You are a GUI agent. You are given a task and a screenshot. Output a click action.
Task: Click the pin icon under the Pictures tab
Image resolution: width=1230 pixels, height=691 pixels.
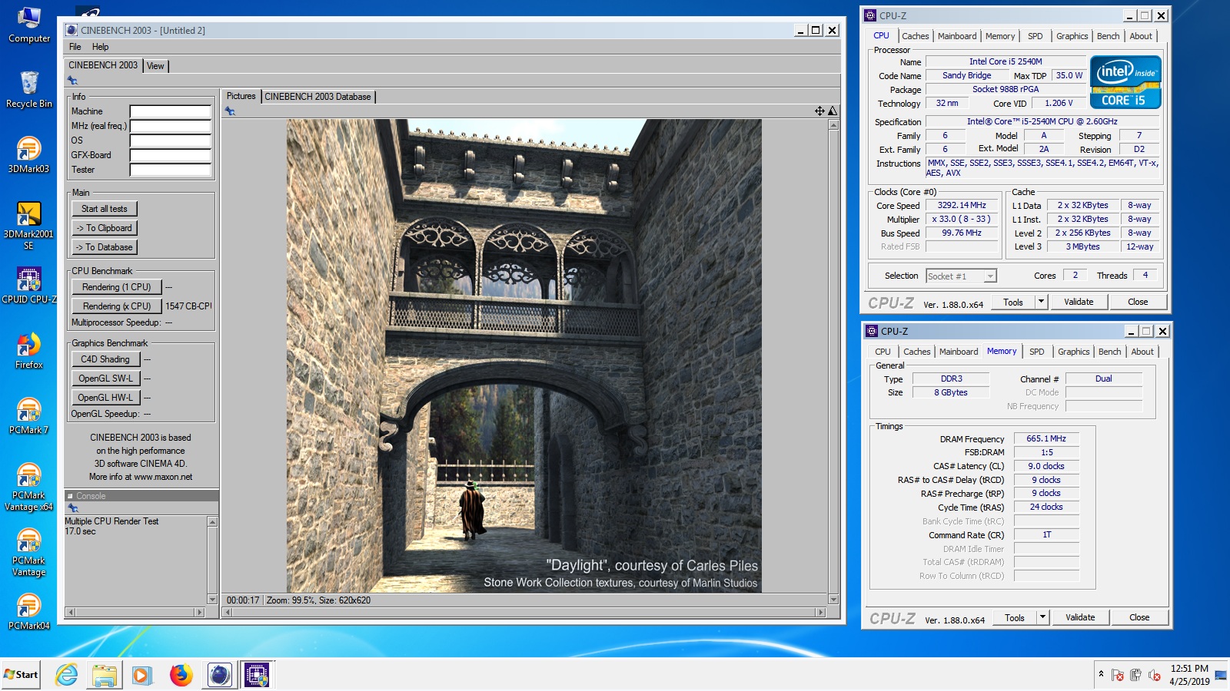click(230, 111)
